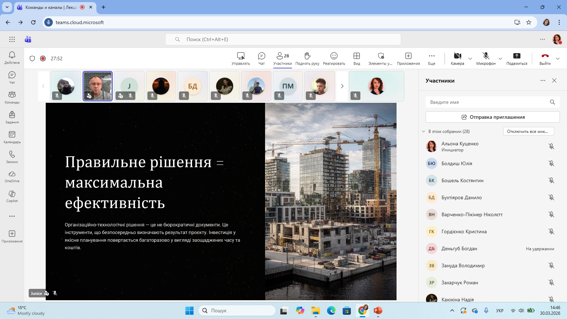Toggle the Camera on

(457, 58)
